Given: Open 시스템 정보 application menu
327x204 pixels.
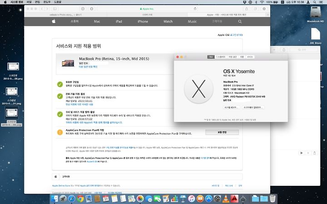Looking at the screenshot, I should (17, 2).
